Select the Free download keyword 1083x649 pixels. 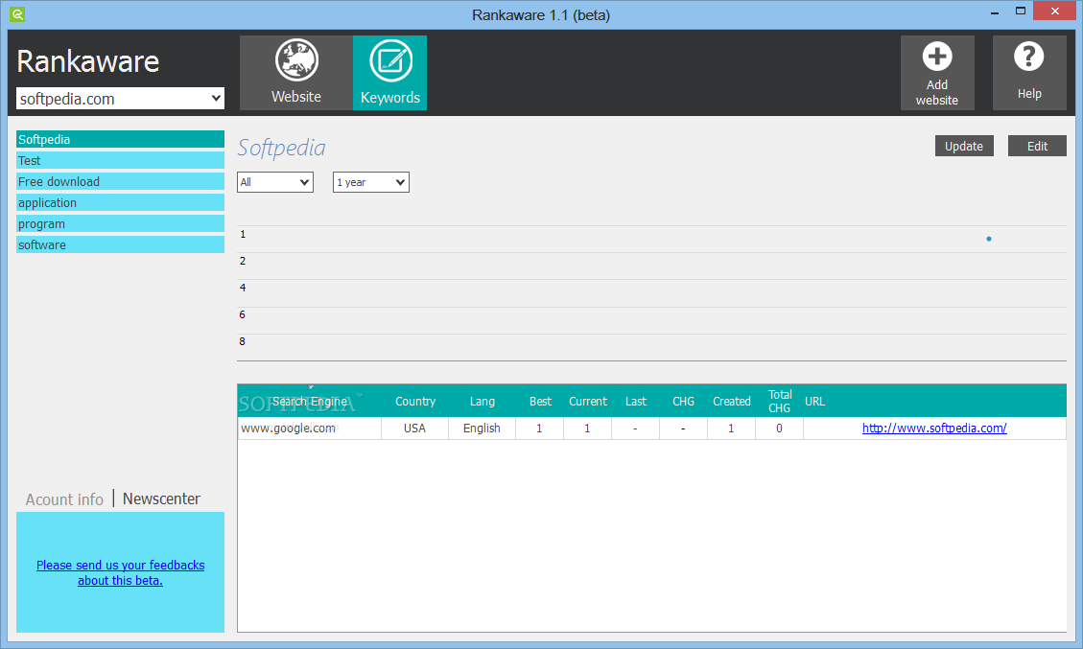(x=120, y=181)
